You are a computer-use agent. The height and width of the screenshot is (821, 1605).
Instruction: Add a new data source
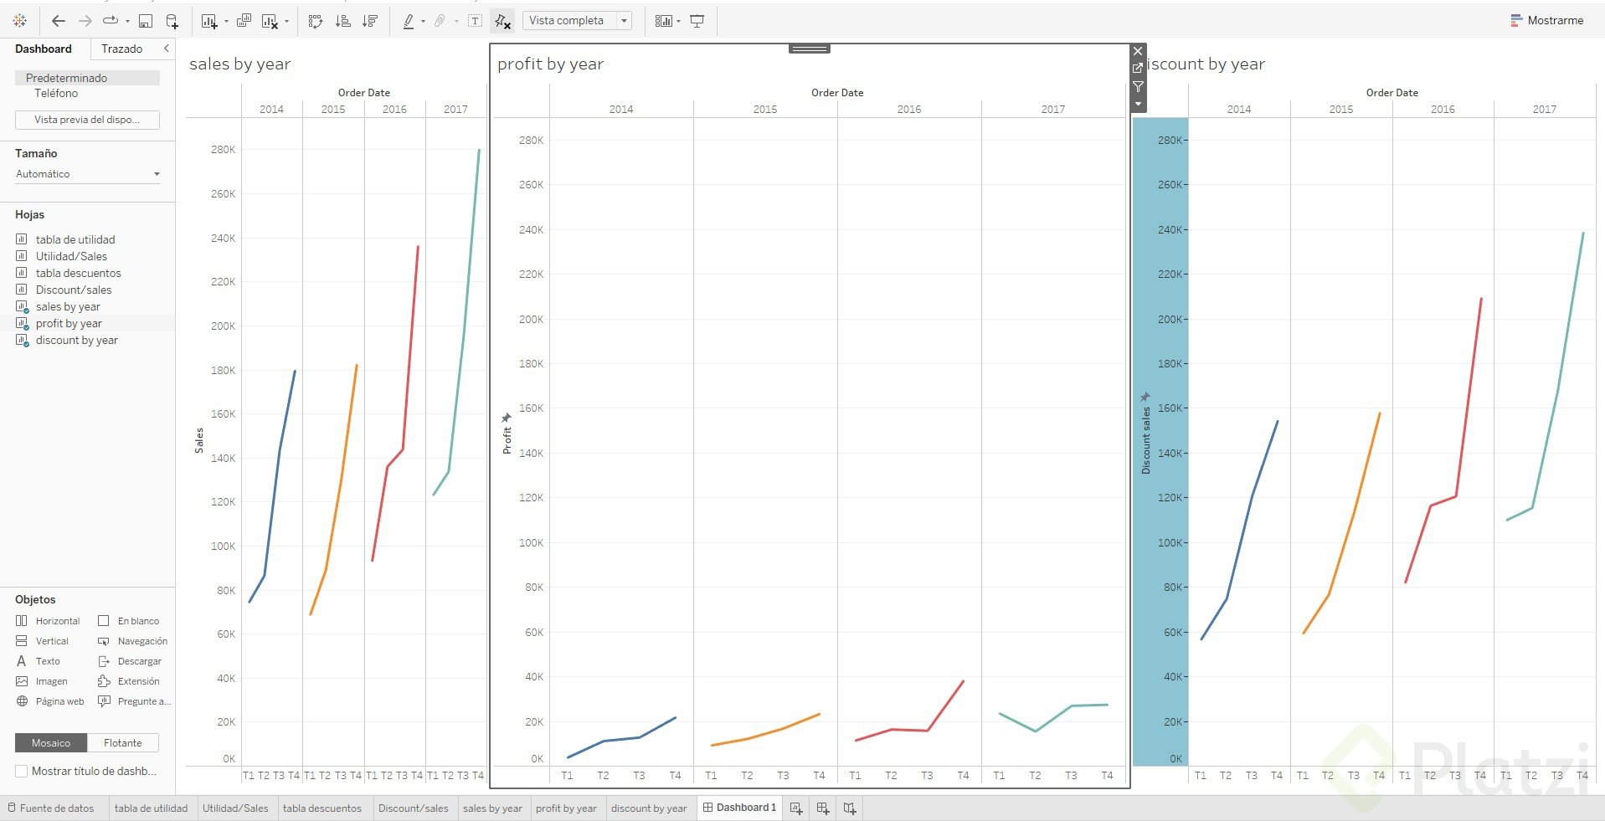[172, 21]
